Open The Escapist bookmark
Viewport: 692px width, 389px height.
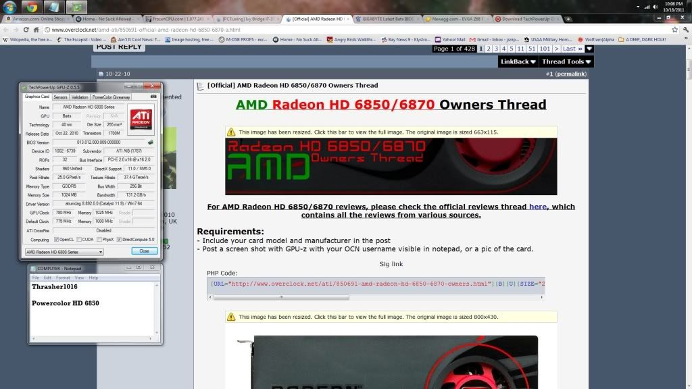[x=81, y=39]
